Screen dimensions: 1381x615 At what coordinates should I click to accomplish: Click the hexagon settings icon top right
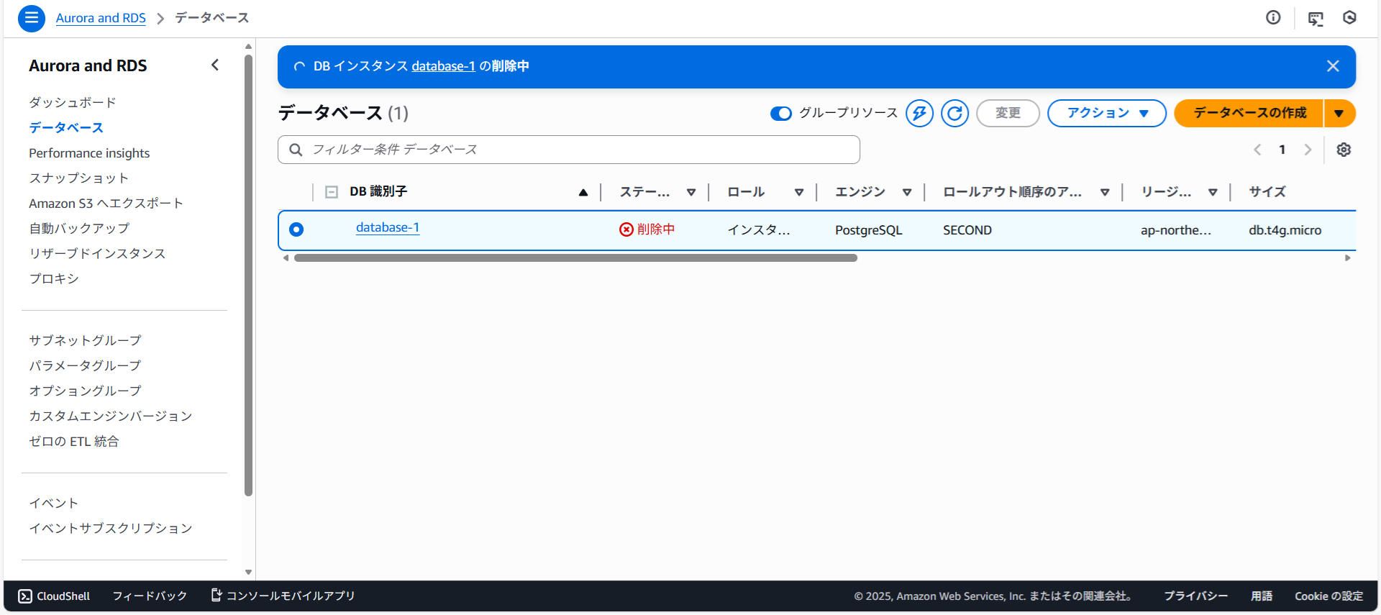(x=1349, y=18)
